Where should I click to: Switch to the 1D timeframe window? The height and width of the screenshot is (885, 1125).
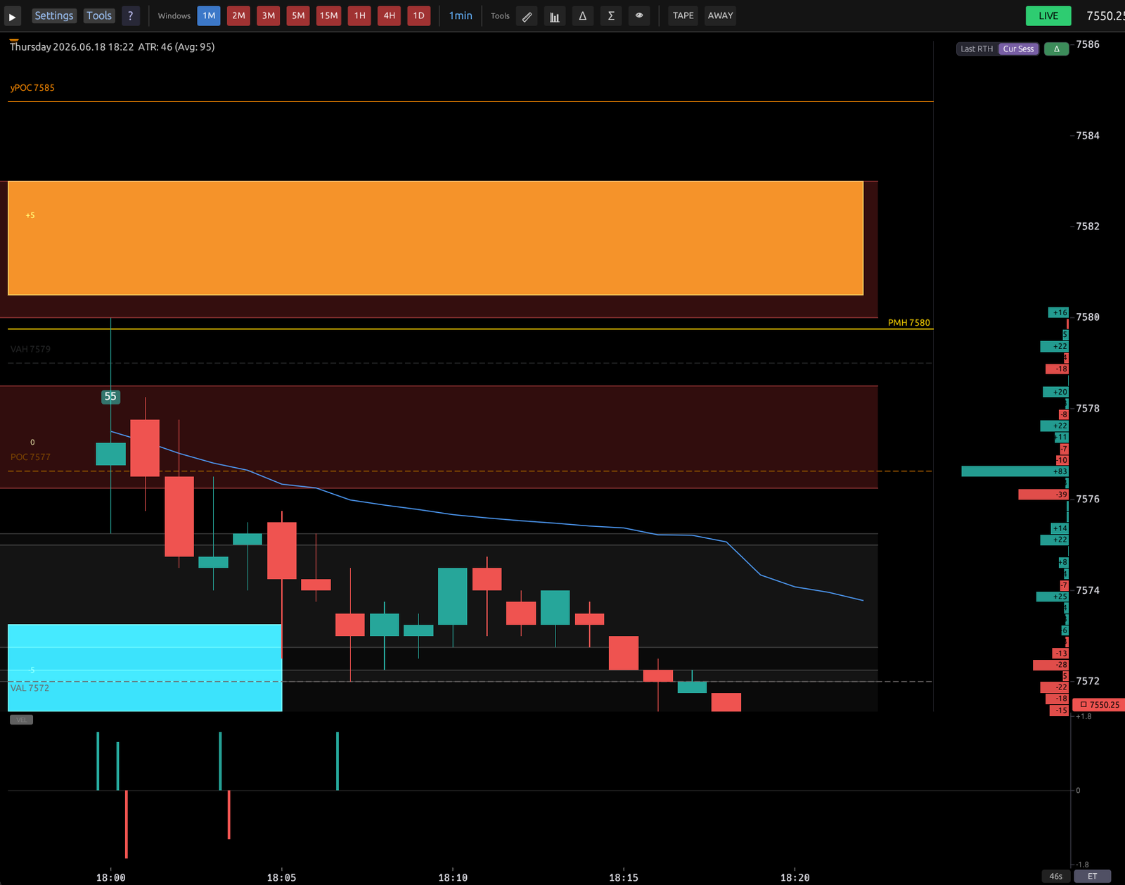(x=419, y=15)
